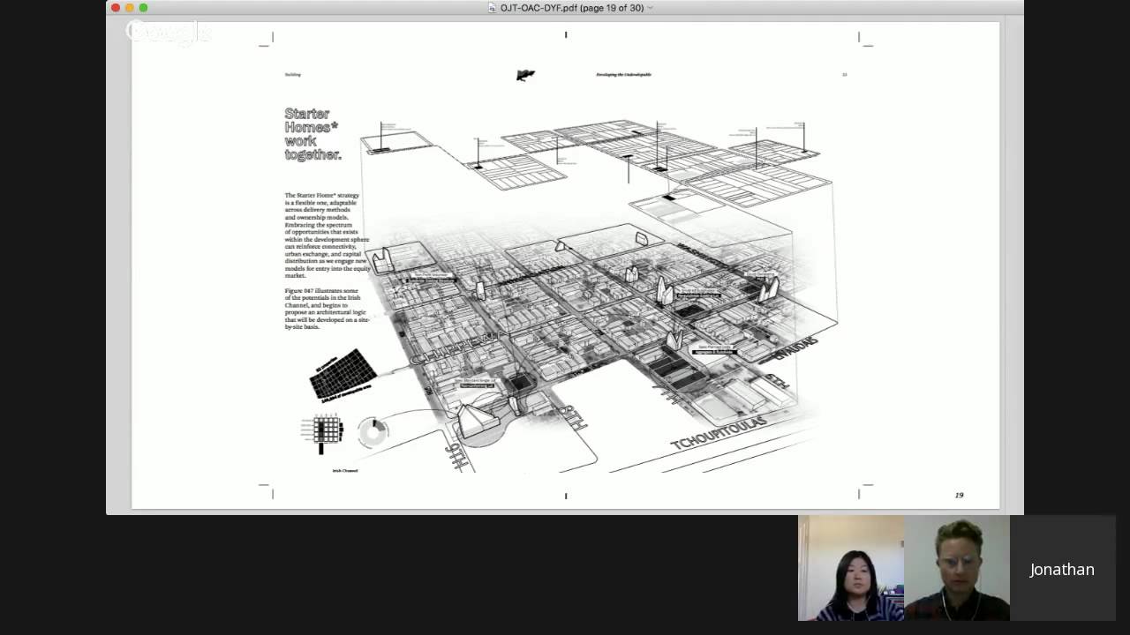Minimize the Preview window with the yellow button
Viewport: 1130px width, 635px height.
coord(129,8)
